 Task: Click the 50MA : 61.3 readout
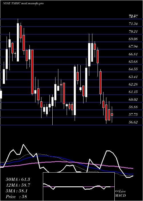(18, 179)
